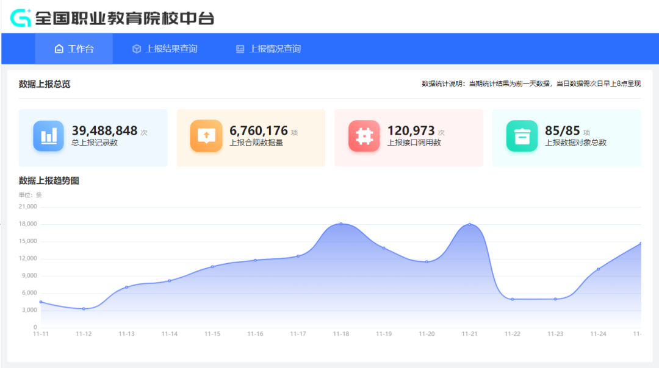Image resolution: width=659 pixels, height=368 pixels.
Task: Click the 11-21 peak data point
Action: [x=469, y=224]
